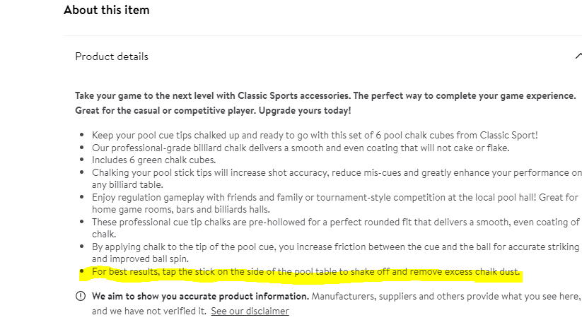Screen dimensions: 582x332
Task: Select the 'Includes 6 green chalk cubes' line
Action: coord(153,160)
